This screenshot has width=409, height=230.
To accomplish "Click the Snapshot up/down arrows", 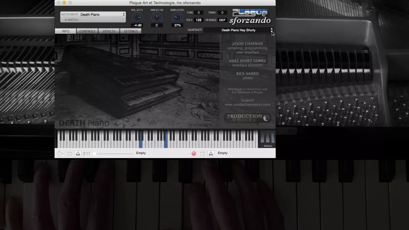I will point(272,30).
